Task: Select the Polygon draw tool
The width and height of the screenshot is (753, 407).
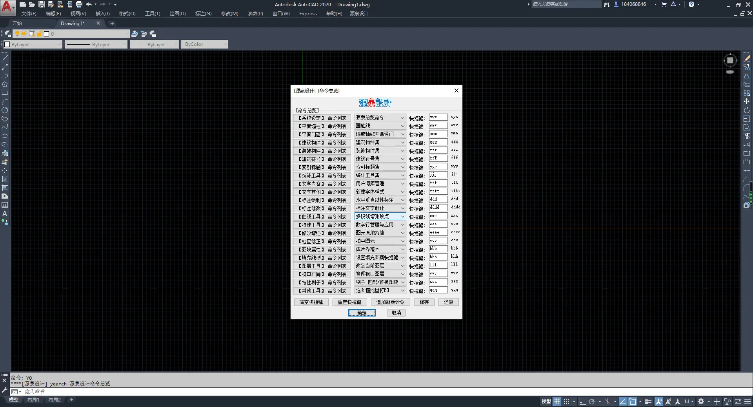Action: point(5,84)
